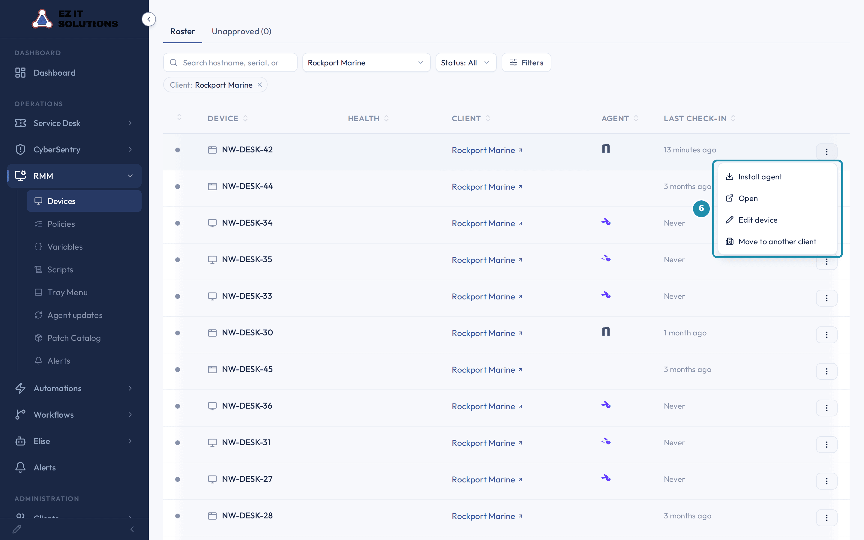
Task: Click the agent icon for NW-DESK-42
Action: (x=606, y=148)
